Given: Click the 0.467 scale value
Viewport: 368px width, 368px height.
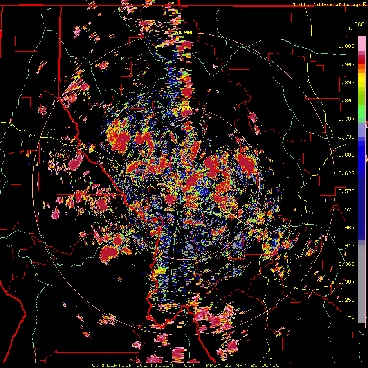Looking at the screenshot, I should 346,227.
